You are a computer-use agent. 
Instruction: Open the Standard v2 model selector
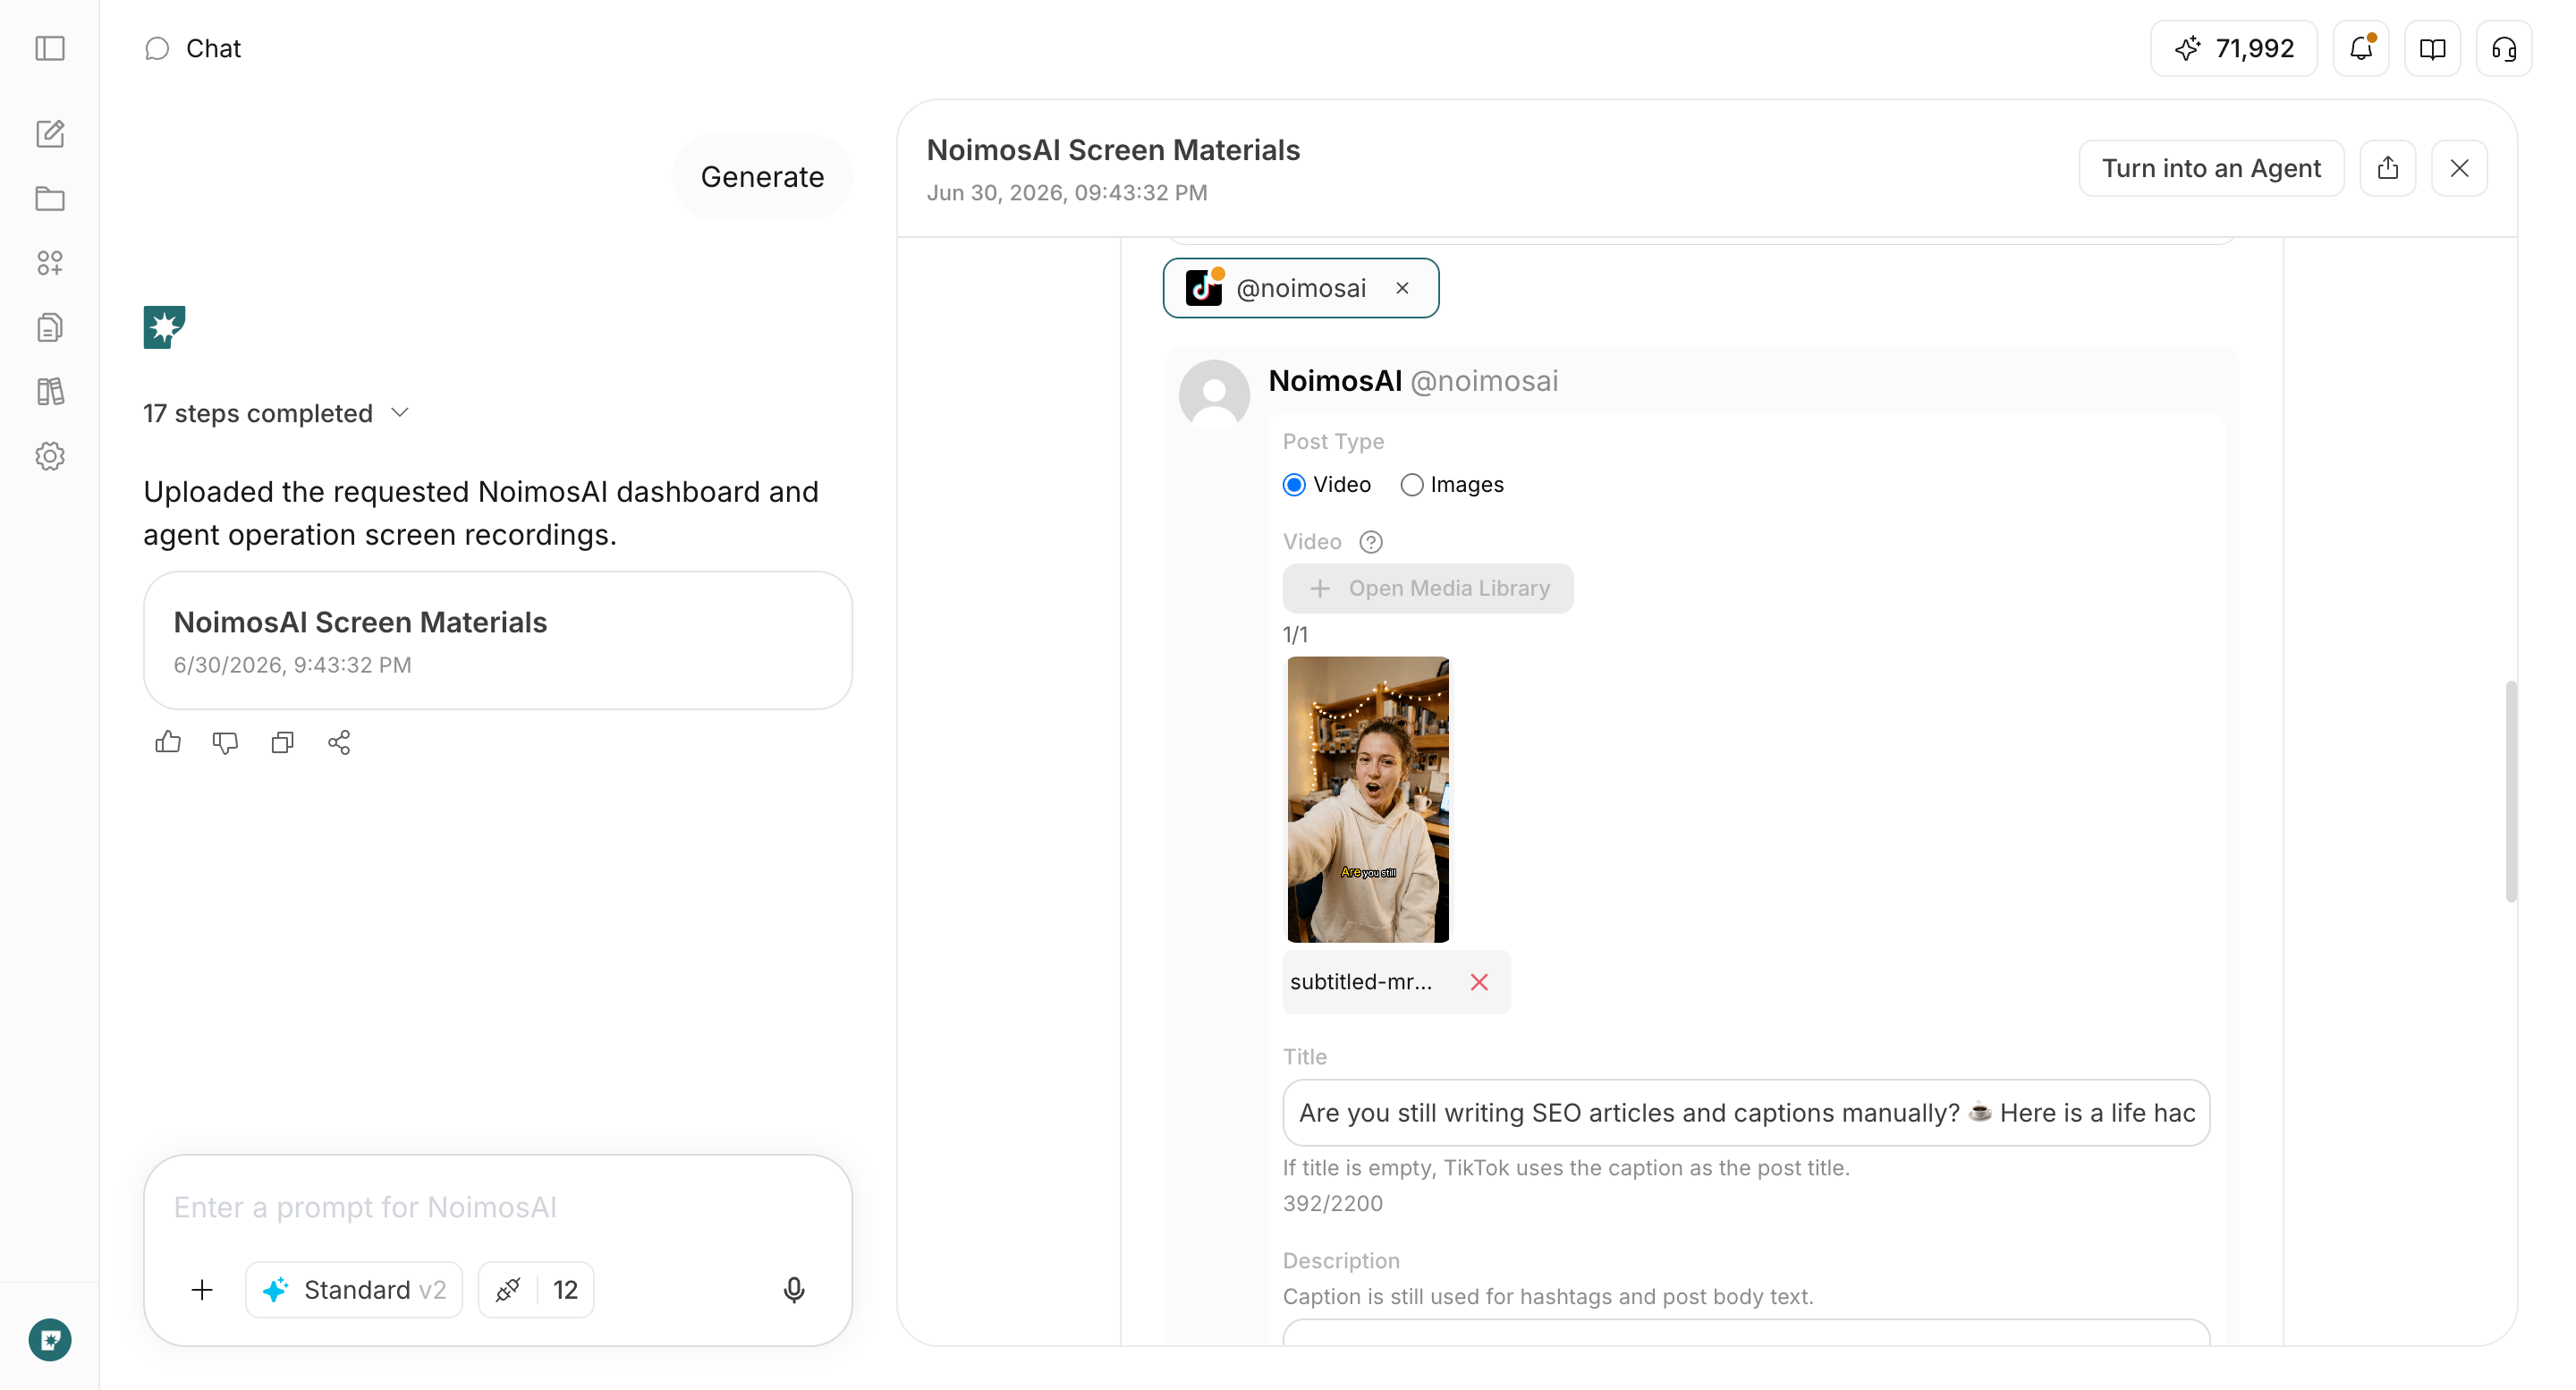click(354, 1290)
